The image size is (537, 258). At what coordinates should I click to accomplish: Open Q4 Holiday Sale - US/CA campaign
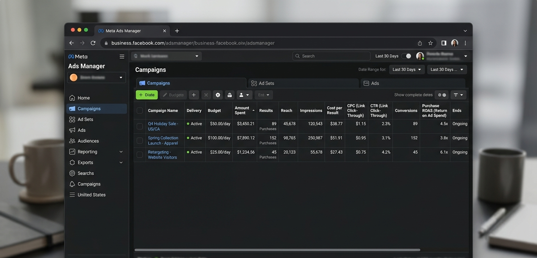163,126
